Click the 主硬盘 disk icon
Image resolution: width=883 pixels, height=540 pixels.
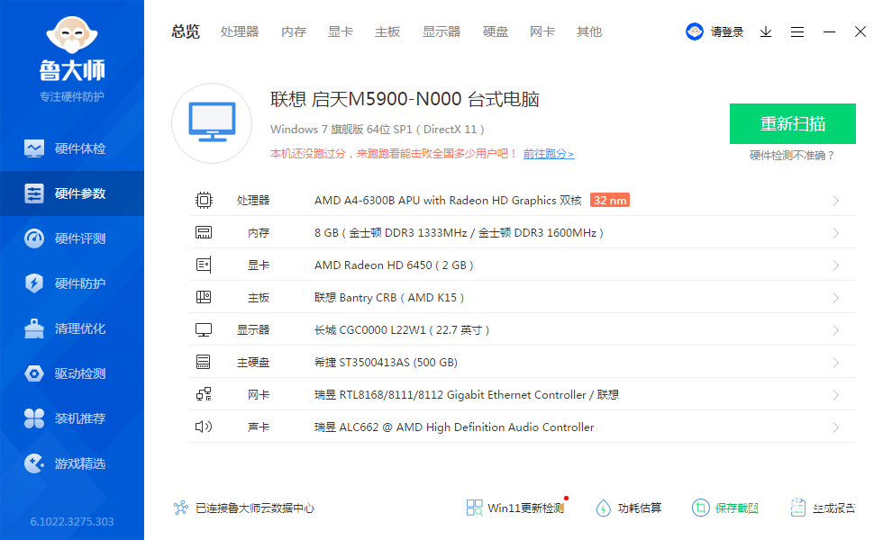coord(204,362)
